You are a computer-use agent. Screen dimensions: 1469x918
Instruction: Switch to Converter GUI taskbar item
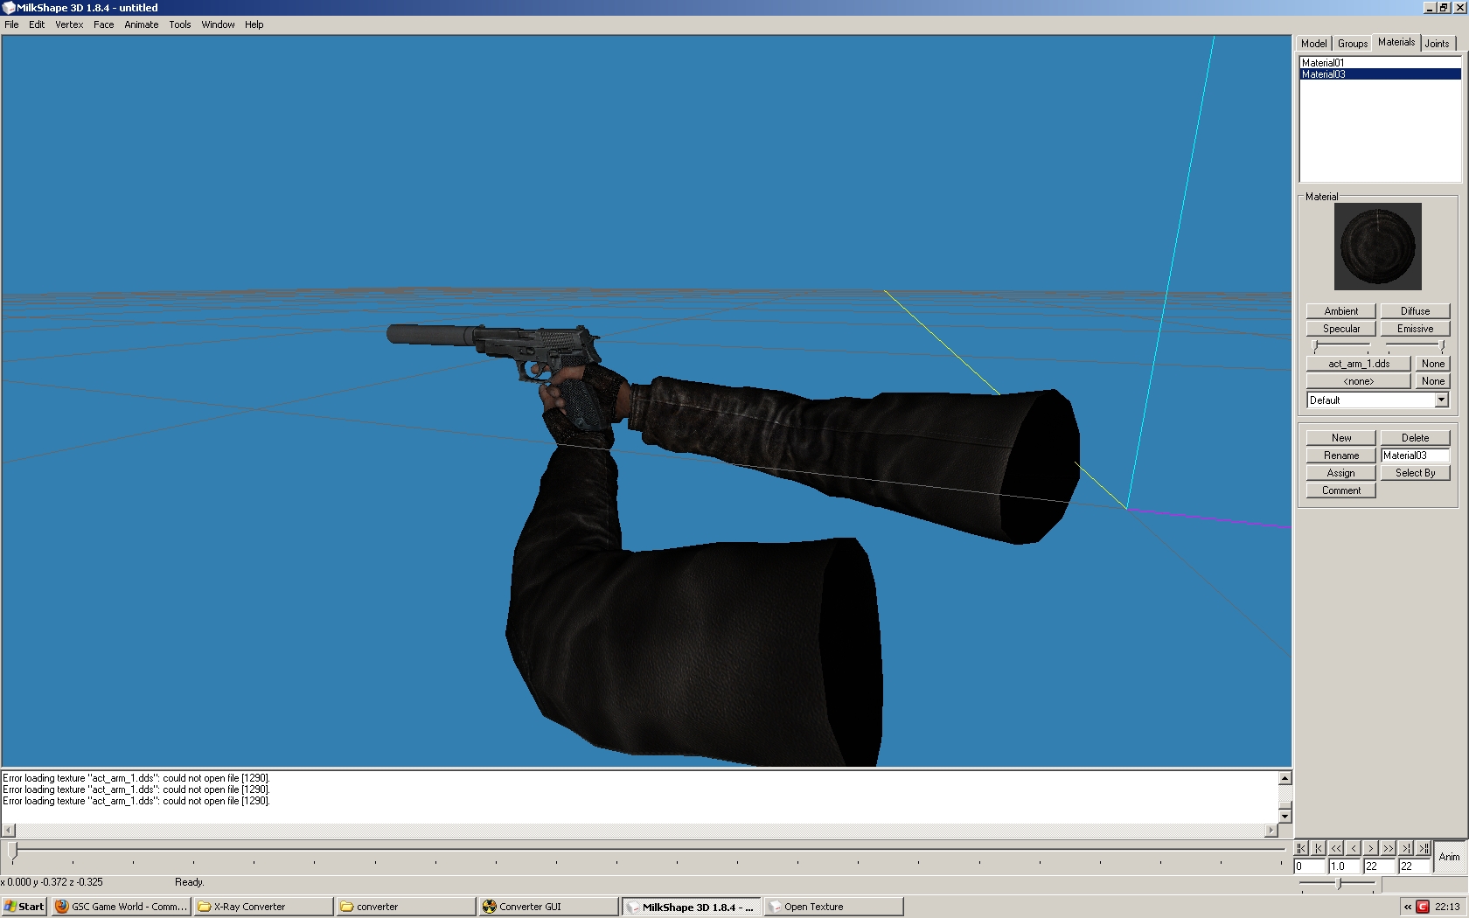tap(548, 907)
